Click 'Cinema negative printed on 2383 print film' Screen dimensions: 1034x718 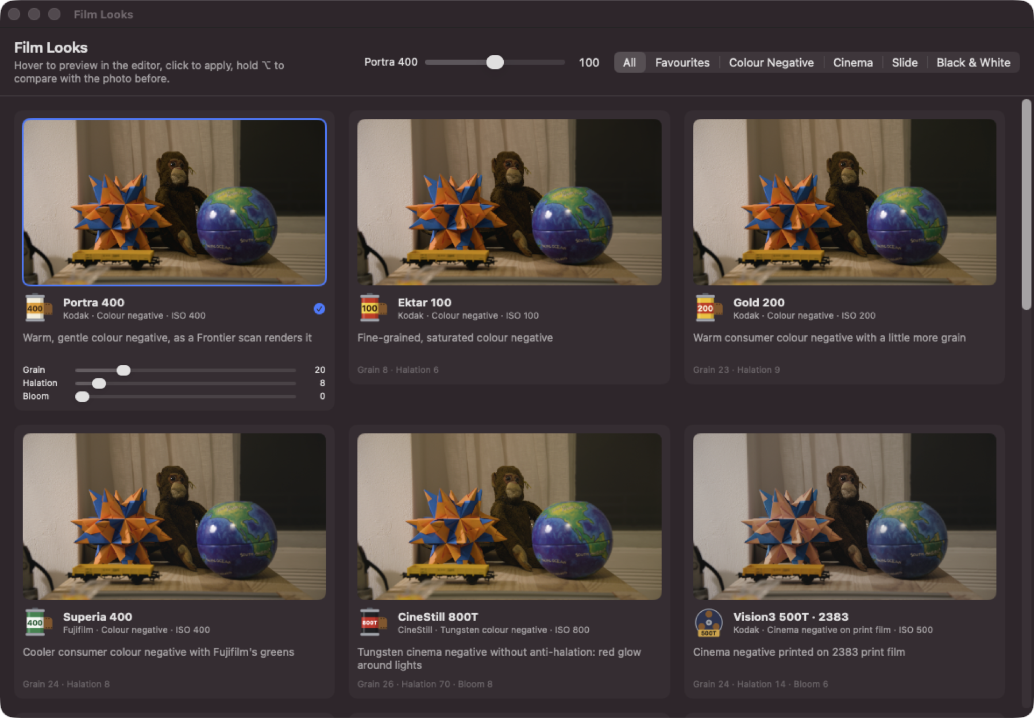[x=799, y=653]
